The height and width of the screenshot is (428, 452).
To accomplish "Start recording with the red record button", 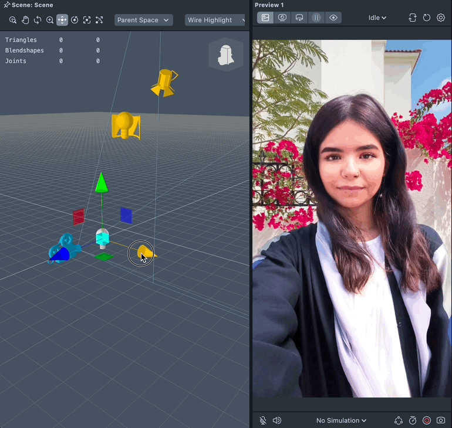I will click(427, 420).
